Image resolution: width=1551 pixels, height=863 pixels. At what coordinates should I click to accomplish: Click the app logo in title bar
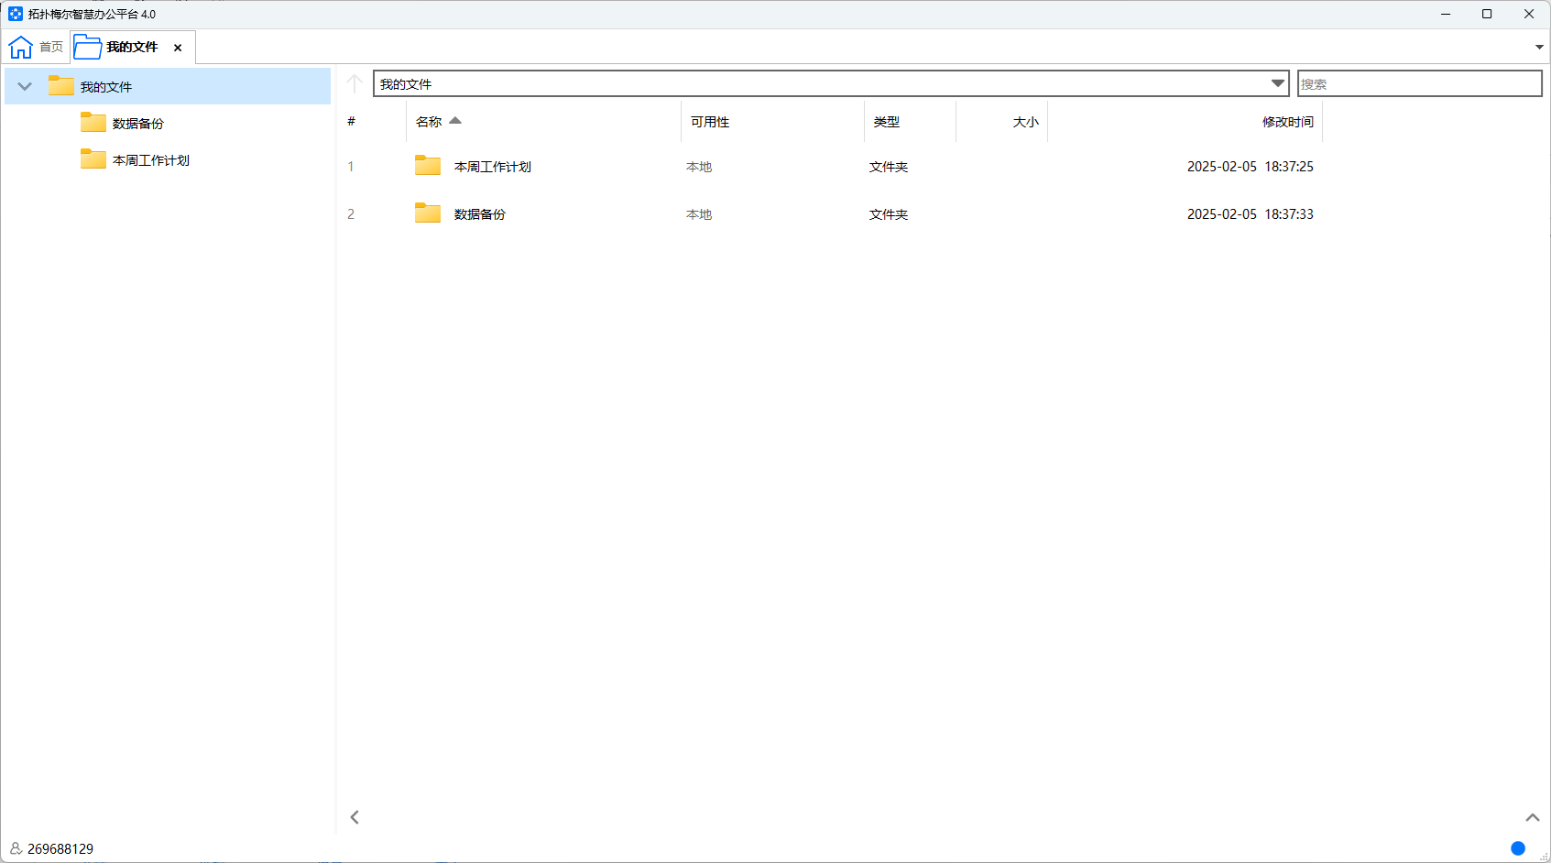pos(15,14)
